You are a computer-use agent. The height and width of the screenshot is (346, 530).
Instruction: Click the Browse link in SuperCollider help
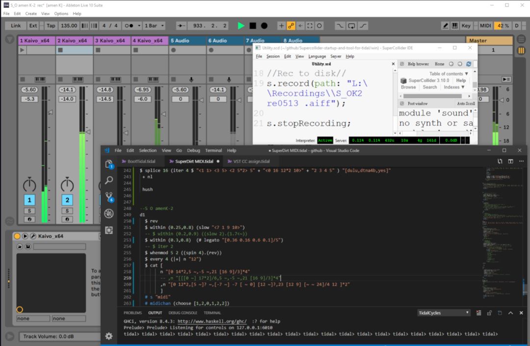pos(408,87)
